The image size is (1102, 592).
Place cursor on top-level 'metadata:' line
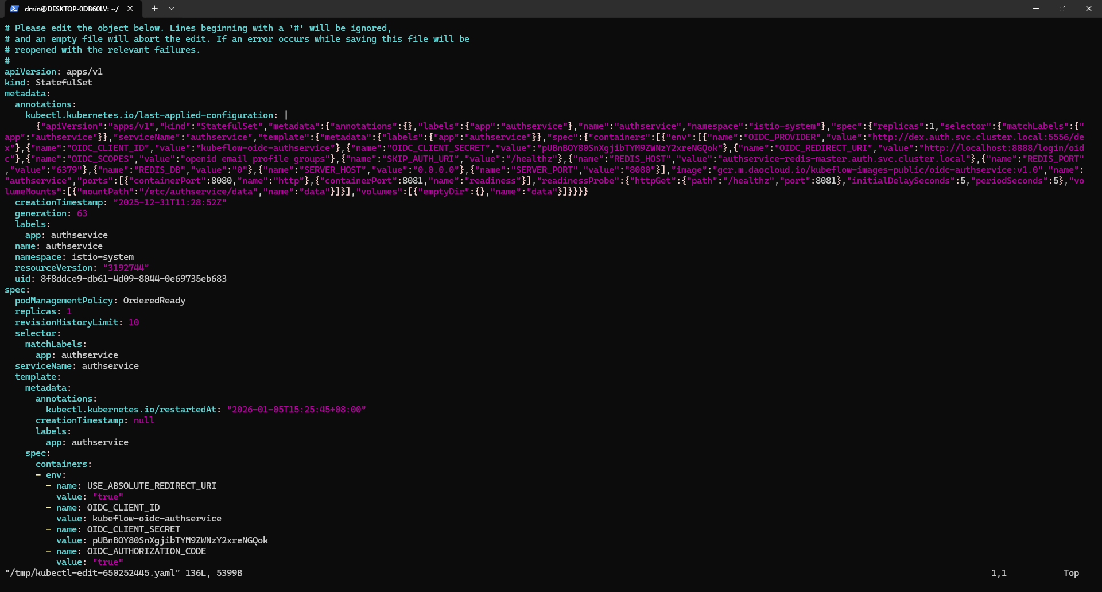28,94
